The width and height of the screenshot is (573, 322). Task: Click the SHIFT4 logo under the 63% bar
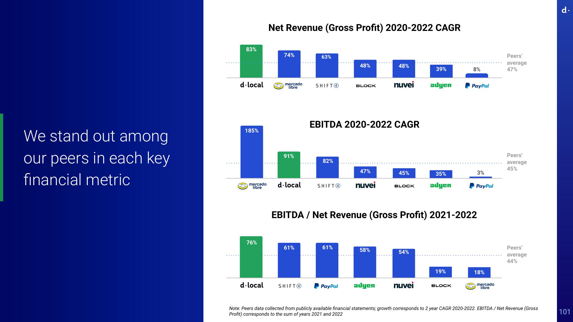tap(327, 86)
